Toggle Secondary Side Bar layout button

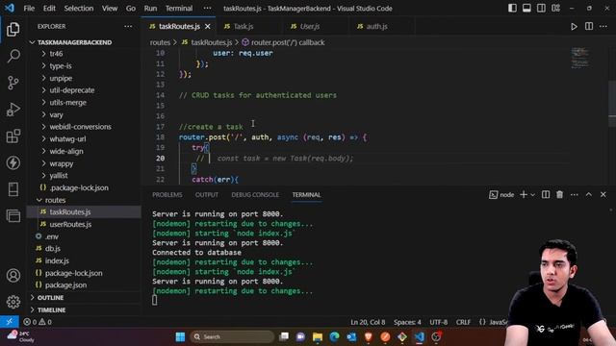(x=541, y=9)
